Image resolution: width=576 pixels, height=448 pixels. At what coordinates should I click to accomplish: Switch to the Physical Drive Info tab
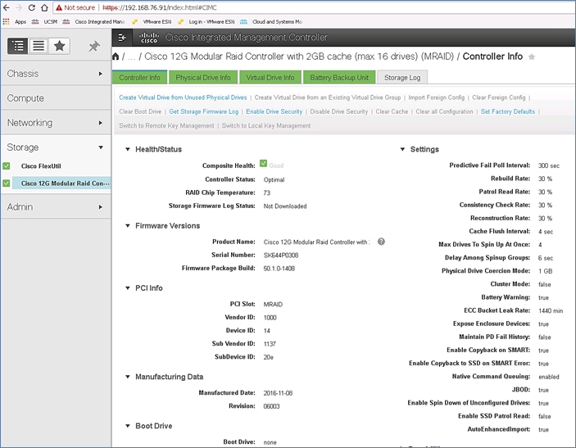click(203, 78)
